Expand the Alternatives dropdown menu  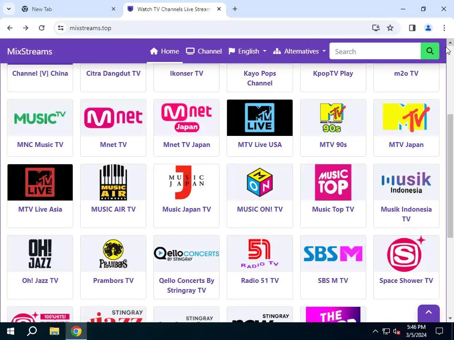click(x=299, y=51)
